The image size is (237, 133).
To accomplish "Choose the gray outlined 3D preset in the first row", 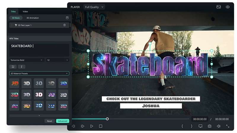I will [x=39, y=83].
